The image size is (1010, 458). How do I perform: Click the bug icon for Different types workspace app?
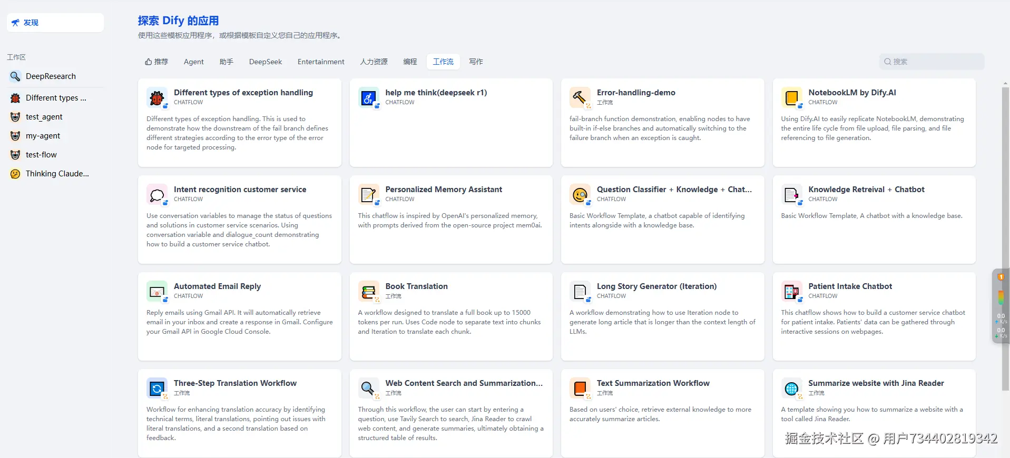(x=15, y=98)
